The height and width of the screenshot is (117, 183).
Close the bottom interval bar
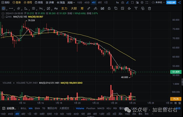[x=152, y=114]
